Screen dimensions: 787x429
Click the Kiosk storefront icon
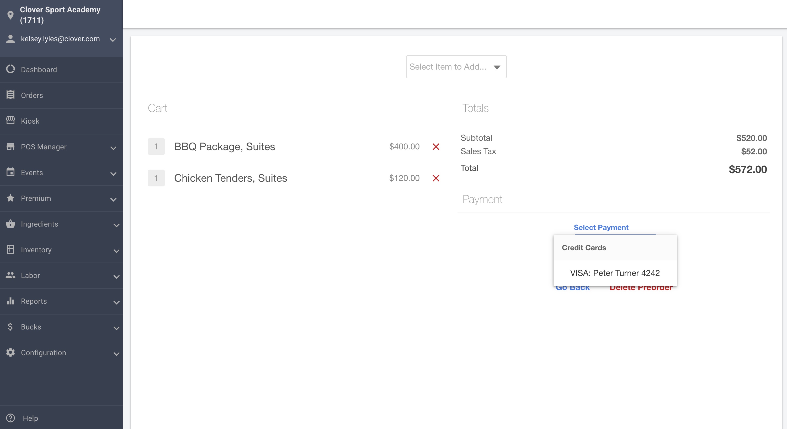(x=10, y=121)
